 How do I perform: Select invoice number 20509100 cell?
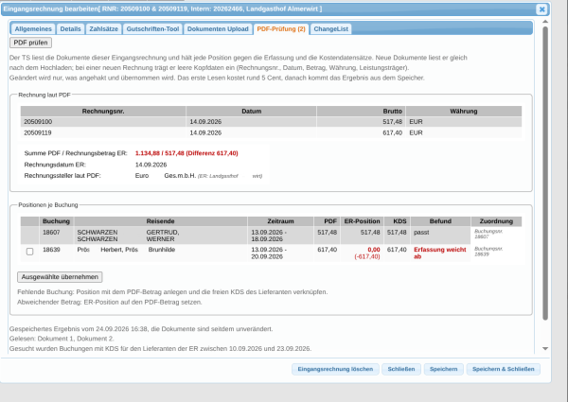click(103, 122)
